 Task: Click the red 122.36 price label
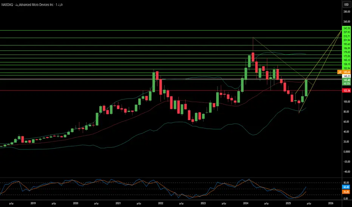pyautogui.click(x=347, y=91)
